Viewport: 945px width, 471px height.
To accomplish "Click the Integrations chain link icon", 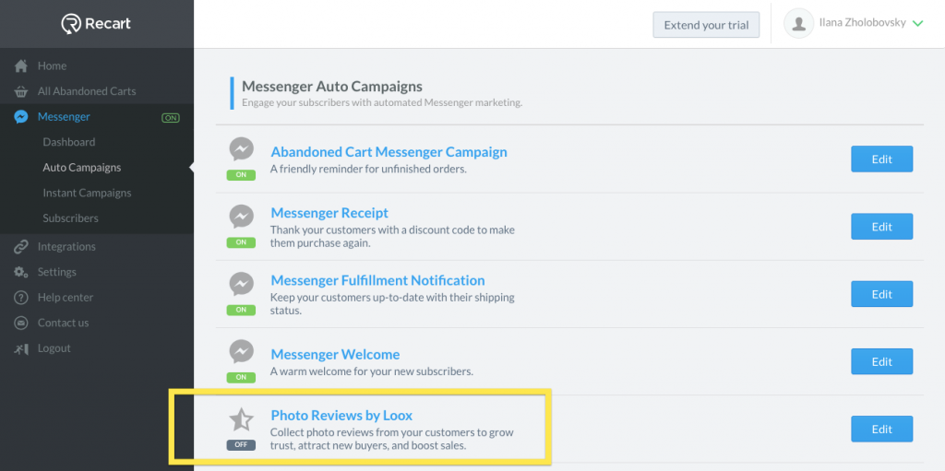I will pos(21,246).
